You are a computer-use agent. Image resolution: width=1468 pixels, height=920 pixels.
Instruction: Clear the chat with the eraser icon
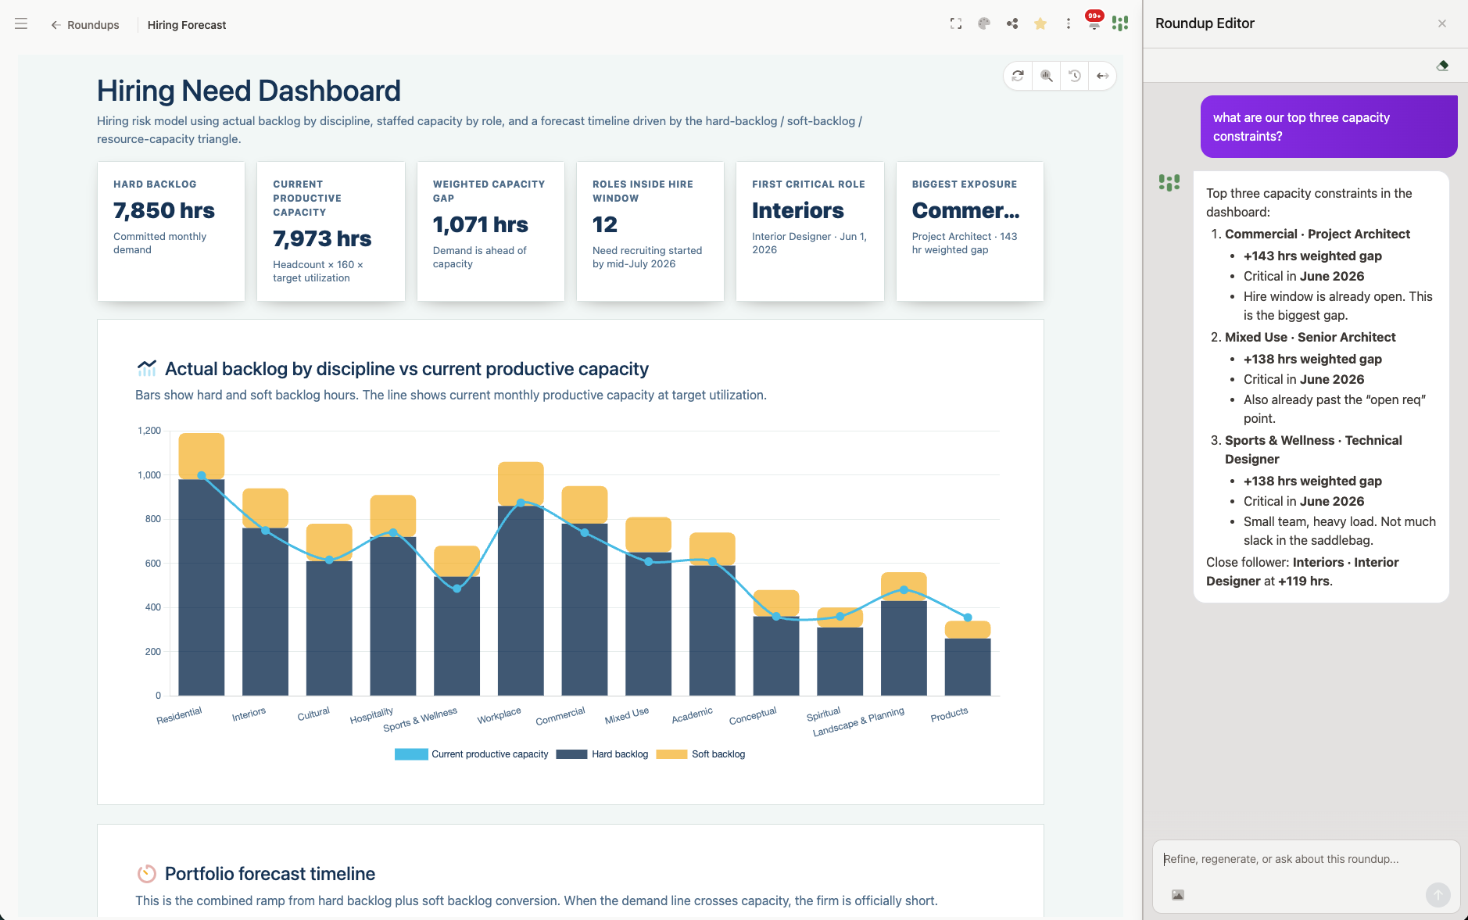pos(1443,66)
